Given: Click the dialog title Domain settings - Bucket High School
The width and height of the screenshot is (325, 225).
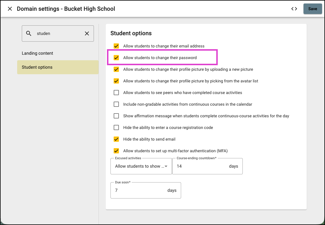Looking at the screenshot, I should [66, 9].
